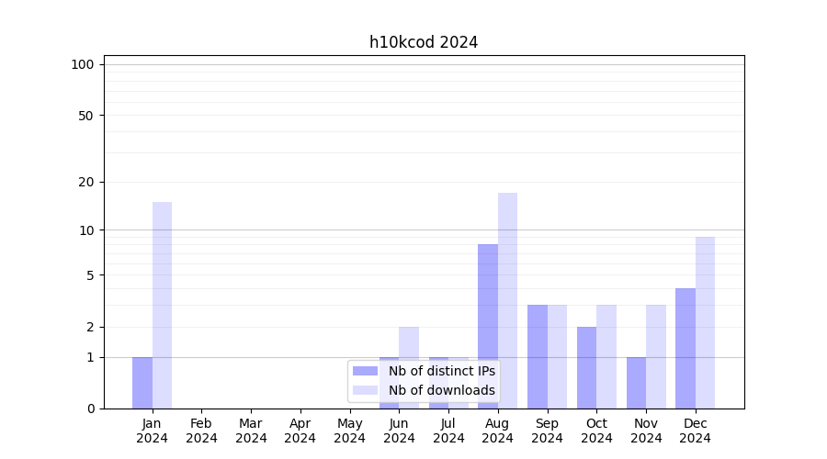This screenshot has height=459, width=827.
Task: Click the Nb of downloads legend swatch
Action: (x=366, y=390)
